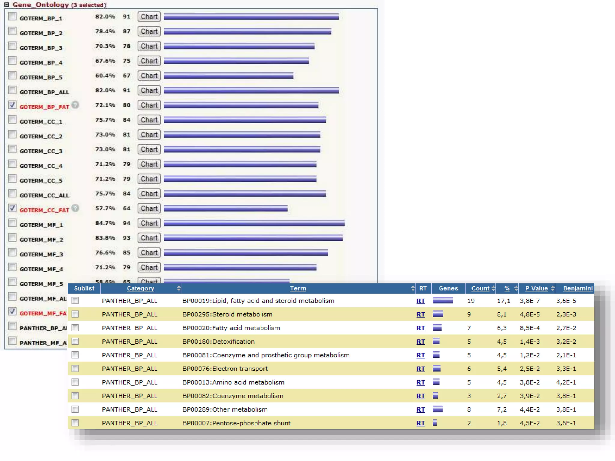615x461 pixels.
Task: Collapse the Gene_Ontology section
Action: coord(7,5)
